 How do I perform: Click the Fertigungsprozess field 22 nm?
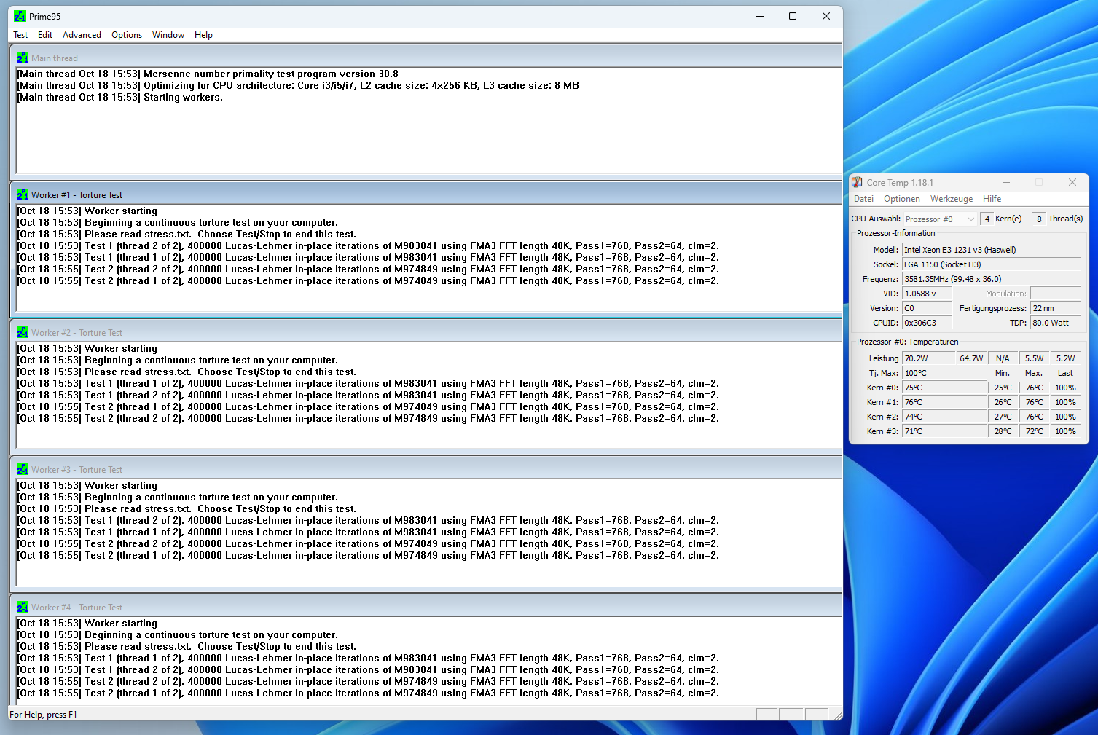pyautogui.click(x=1055, y=308)
